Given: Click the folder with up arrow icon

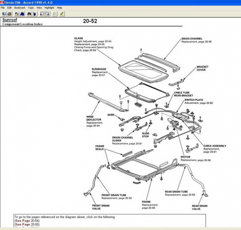Looking at the screenshot, I should coord(17,14).
